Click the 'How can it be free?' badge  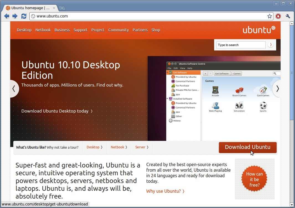click(254, 179)
